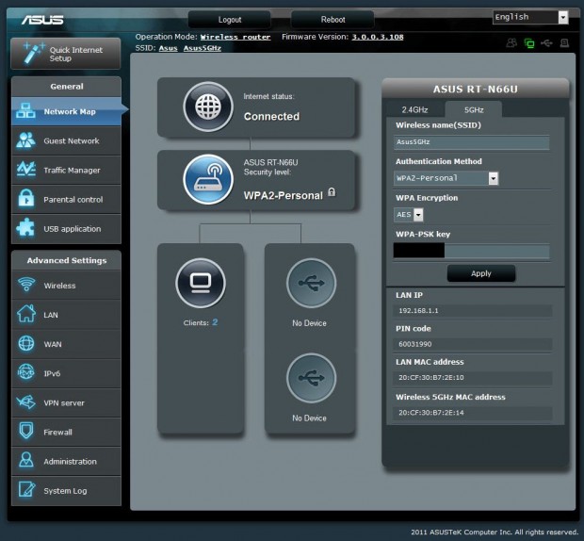
Task: Open Traffic Manager menu item
Action: [66, 171]
